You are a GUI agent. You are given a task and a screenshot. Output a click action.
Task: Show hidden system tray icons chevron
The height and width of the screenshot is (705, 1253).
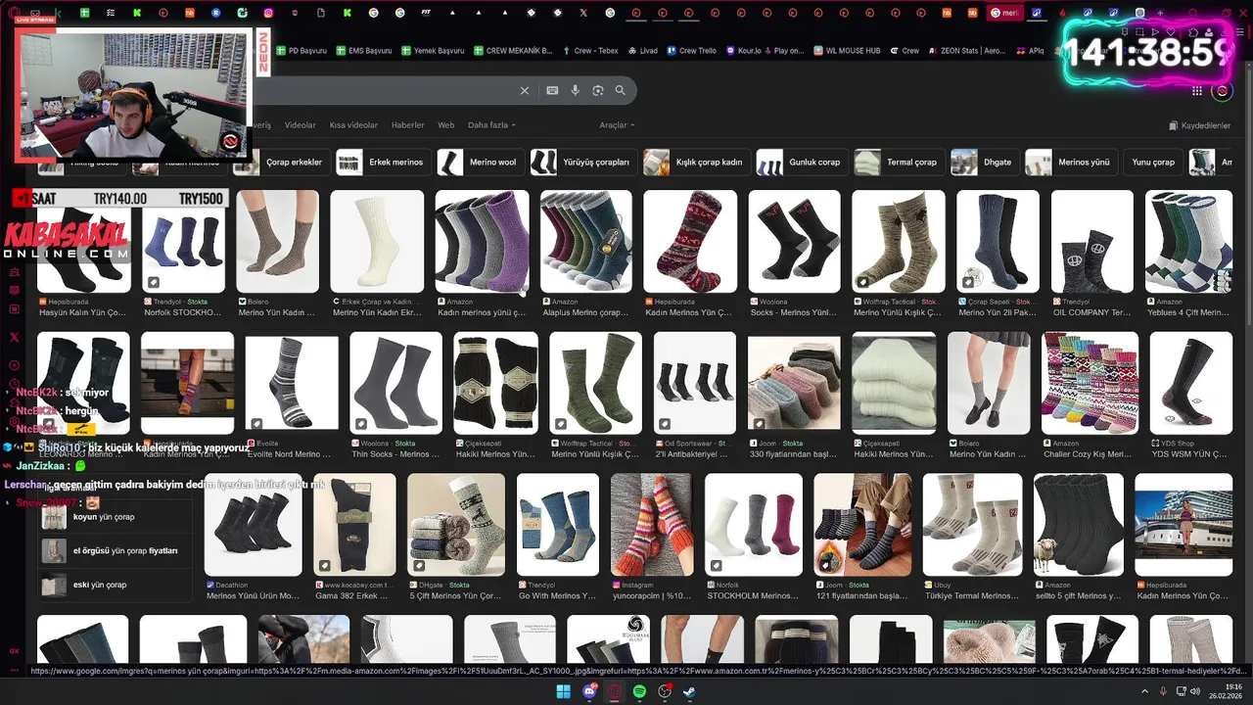click(1145, 691)
